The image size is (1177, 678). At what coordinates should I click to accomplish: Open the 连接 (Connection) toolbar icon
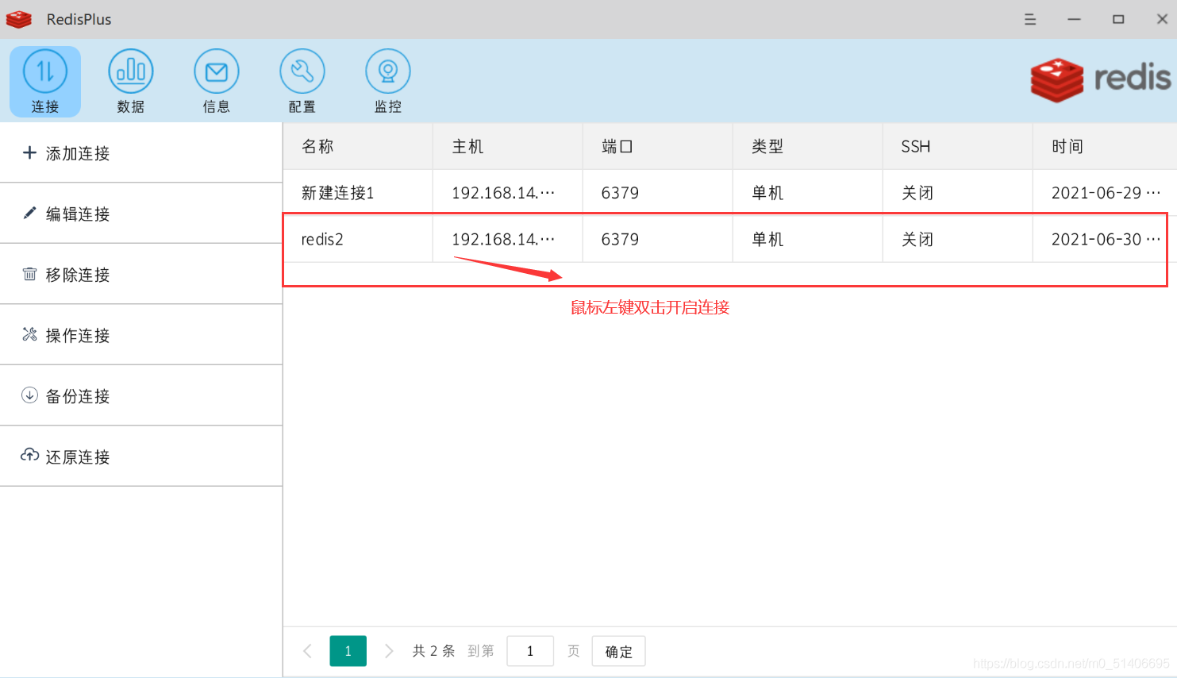point(45,81)
